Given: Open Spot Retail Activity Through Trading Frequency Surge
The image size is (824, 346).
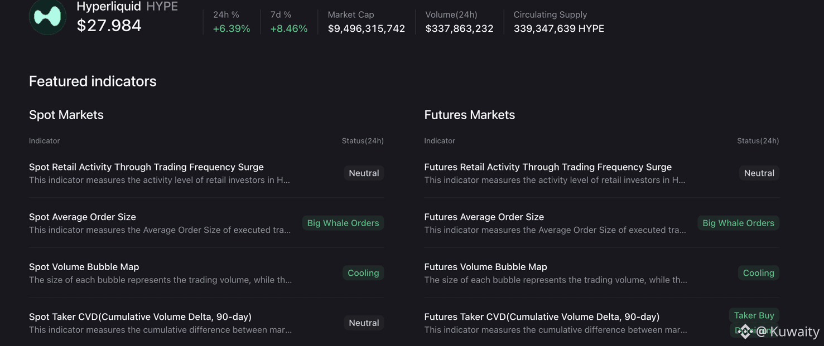Looking at the screenshot, I should pos(146,167).
